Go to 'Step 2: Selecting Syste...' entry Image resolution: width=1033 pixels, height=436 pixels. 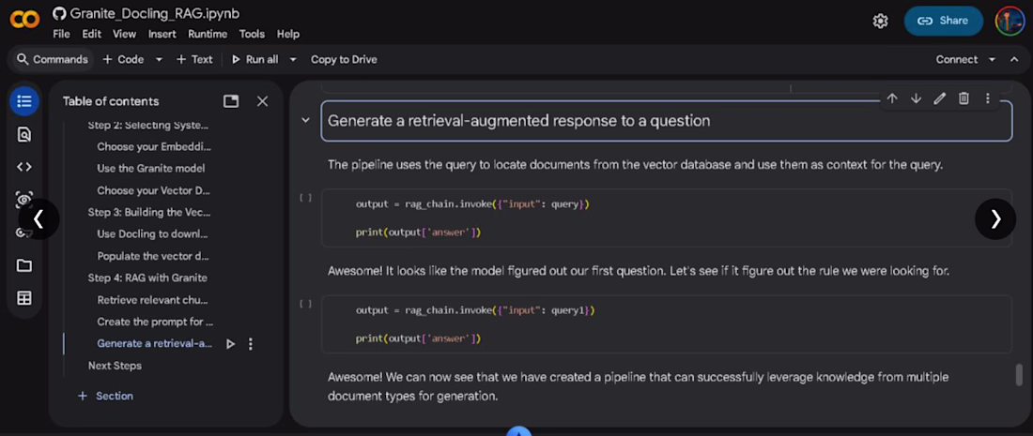pos(148,125)
